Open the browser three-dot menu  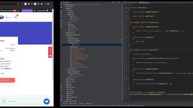[51, 4]
